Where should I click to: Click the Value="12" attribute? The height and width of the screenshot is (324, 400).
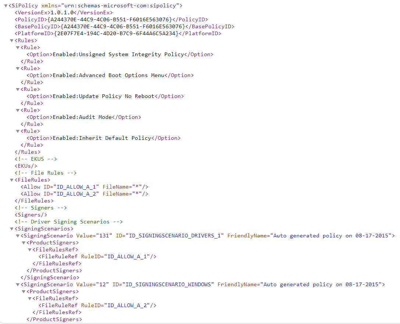[x=93, y=284]
